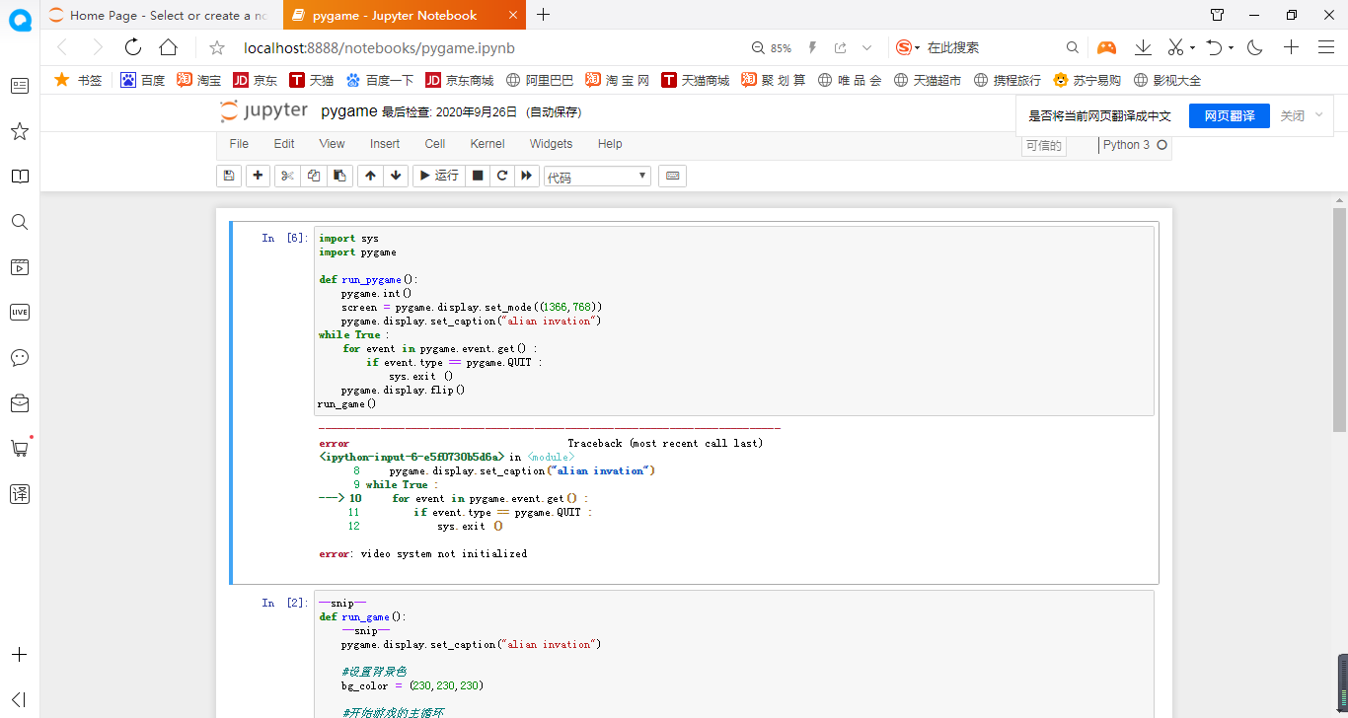Expand the screenshot tool dropdown arrow
Screen dimensions: 1348x718
[x=1192, y=47]
